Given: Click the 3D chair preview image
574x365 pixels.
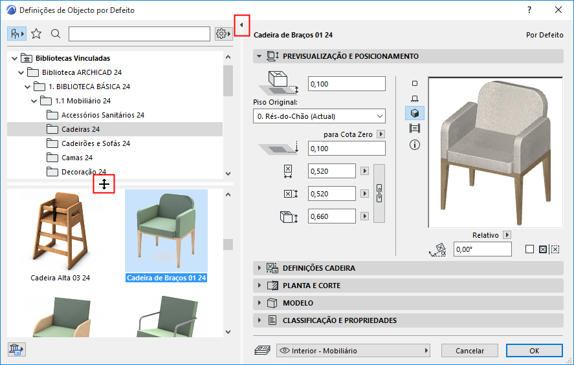Looking at the screenshot, I should click(495, 152).
